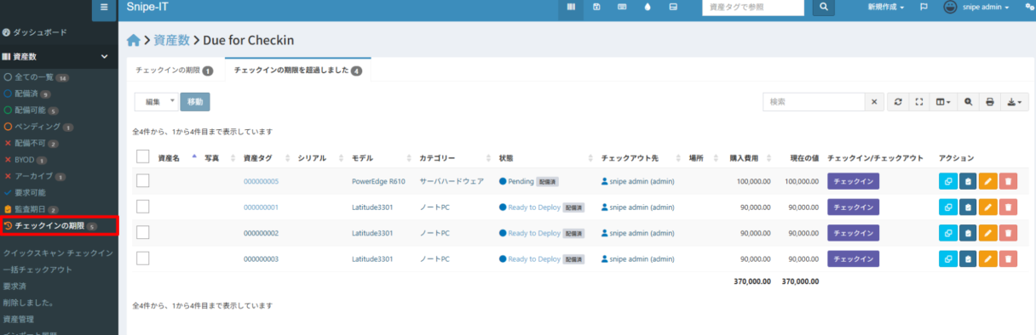This screenshot has height=335, width=1036.
Task: Open Components via navbar hard-drive icon
Action: click(673, 7)
